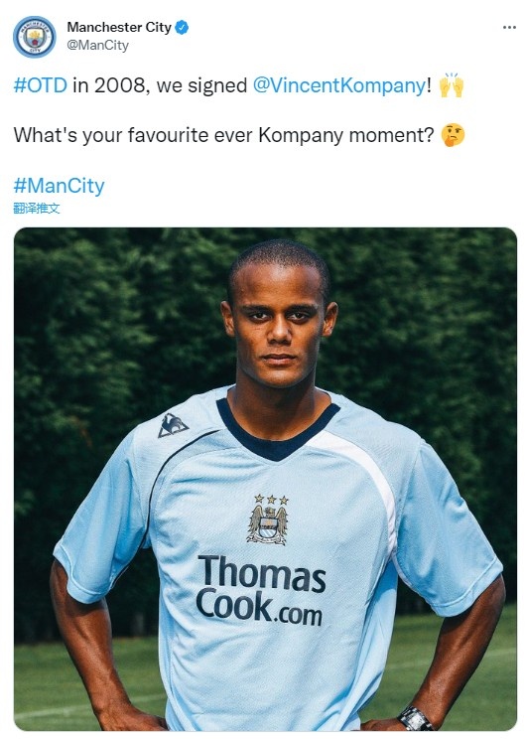525x739 pixels.
Task: Click the three stars above the crest
Action: [271, 499]
